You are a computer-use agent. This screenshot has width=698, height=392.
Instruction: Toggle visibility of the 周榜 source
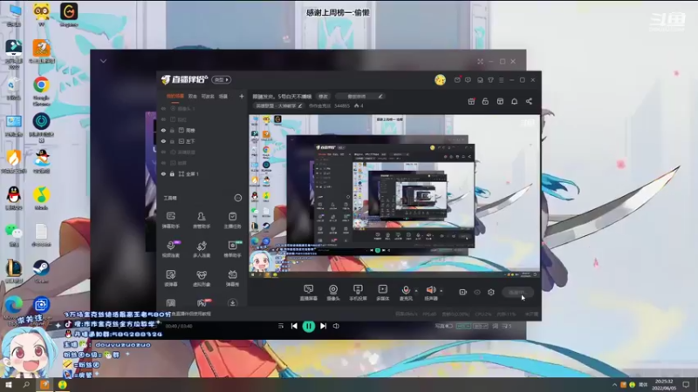[163, 130]
